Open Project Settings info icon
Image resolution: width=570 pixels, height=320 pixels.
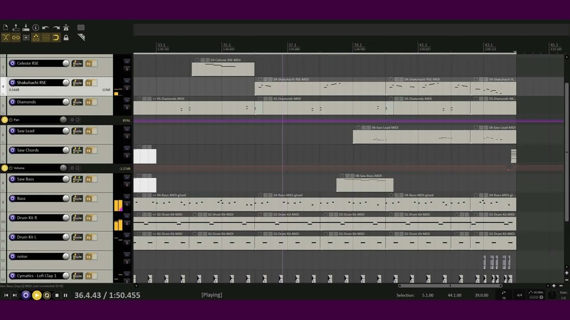(x=36, y=28)
